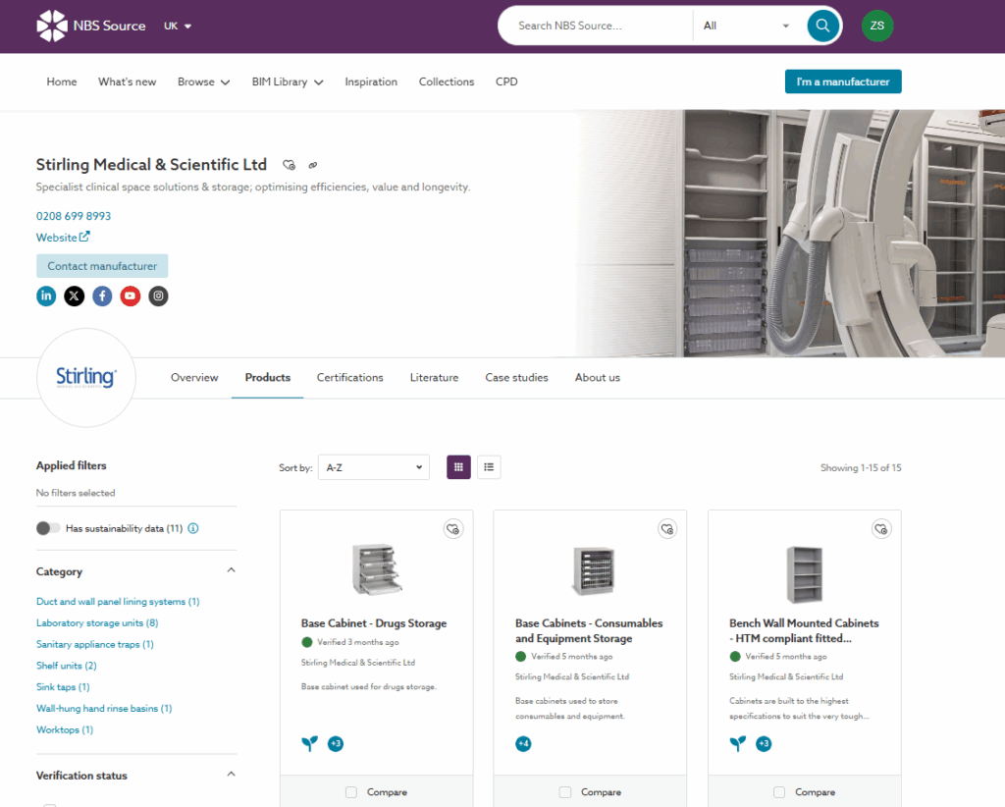Open Collections page

tap(447, 82)
